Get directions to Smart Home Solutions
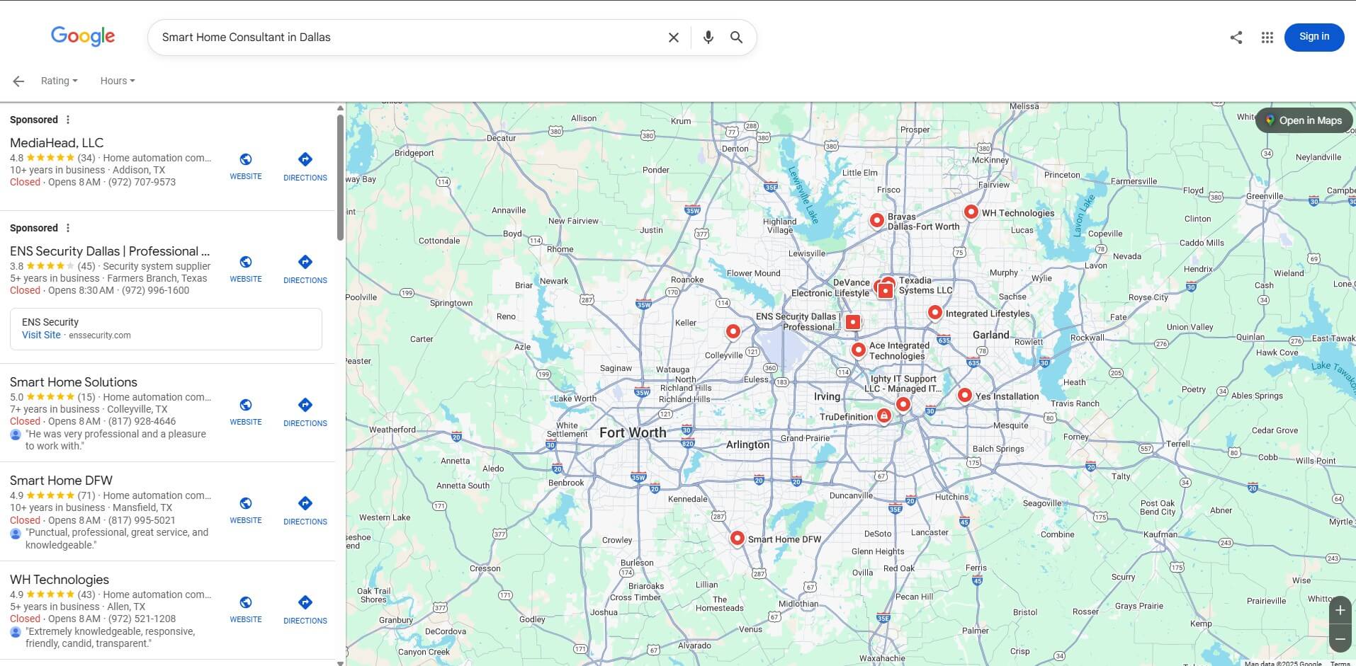Viewport: 1356px width, 666px height. pos(305,411)
